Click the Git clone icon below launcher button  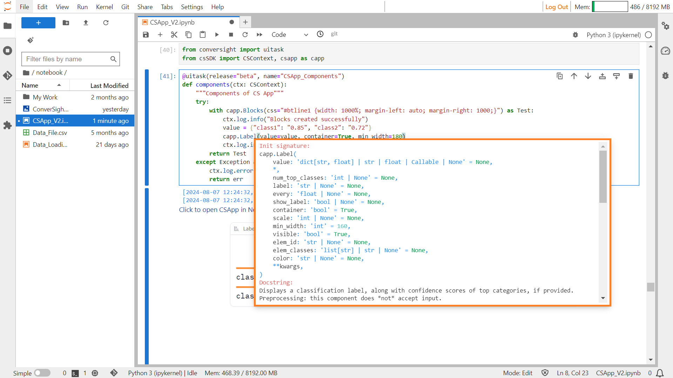coord(31,40)
